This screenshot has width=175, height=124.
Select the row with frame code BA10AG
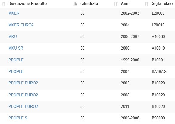[x=87, y=71]
